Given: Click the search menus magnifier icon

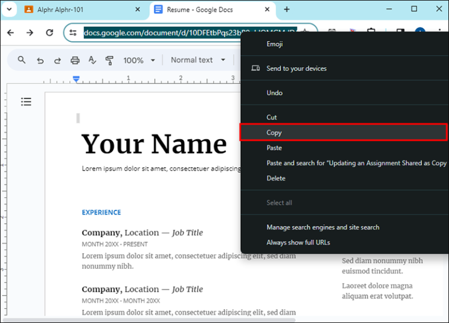Looking at the screenshot, I should [x=22, y=60].
